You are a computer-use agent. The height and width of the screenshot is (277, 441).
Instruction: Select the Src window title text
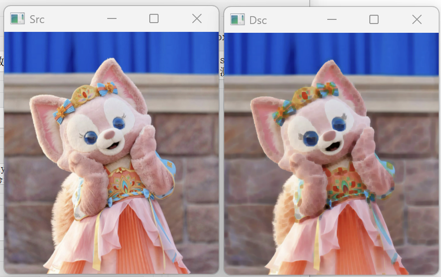37,19
